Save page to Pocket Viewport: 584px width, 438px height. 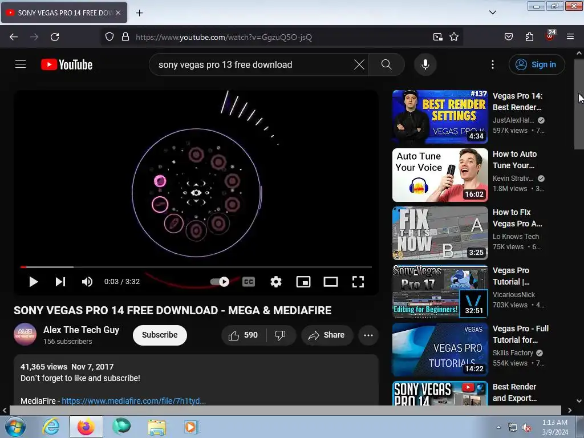click(x=508, y=37)
